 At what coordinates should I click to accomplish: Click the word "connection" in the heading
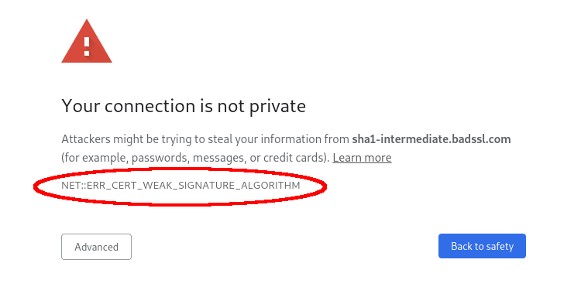[x=150, y=106]
